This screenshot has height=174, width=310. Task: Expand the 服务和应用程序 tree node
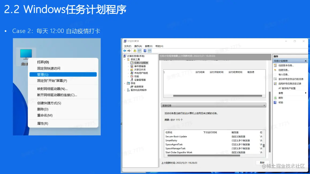point(124,90)
